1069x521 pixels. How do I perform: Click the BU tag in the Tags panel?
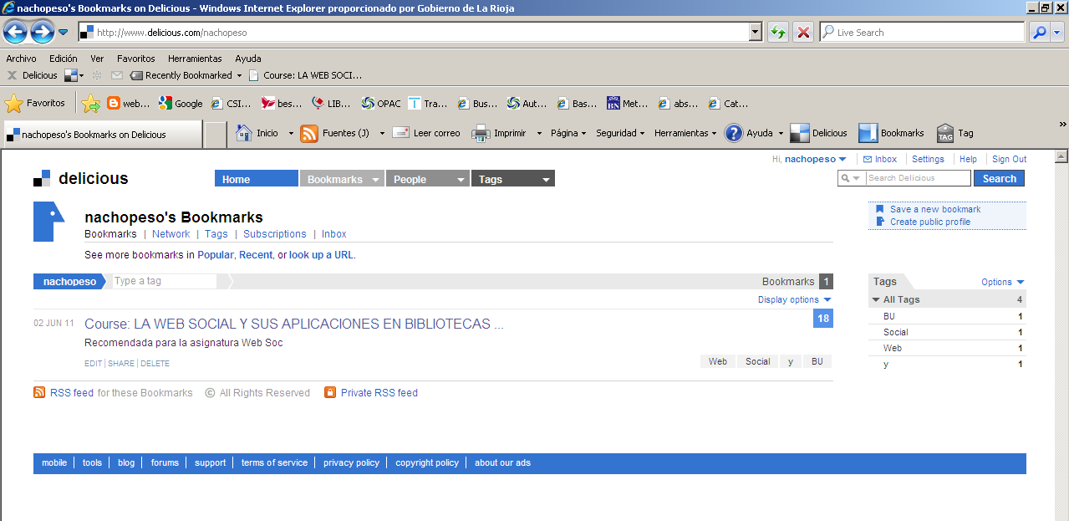pos(888,316)
